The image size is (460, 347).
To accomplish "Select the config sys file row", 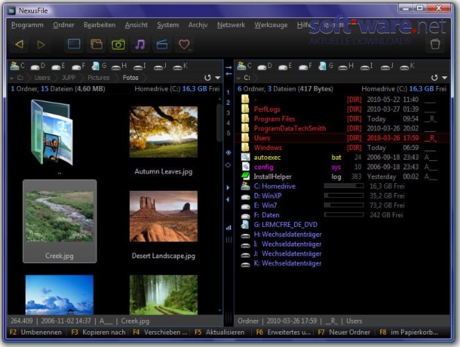I will 342,167.
